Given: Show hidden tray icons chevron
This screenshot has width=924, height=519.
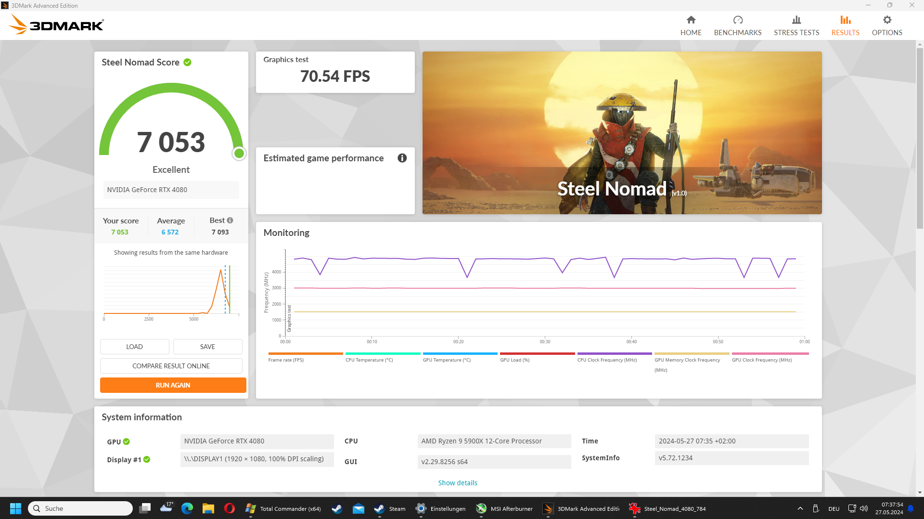Looking at the screenshot, I should 800,508.
